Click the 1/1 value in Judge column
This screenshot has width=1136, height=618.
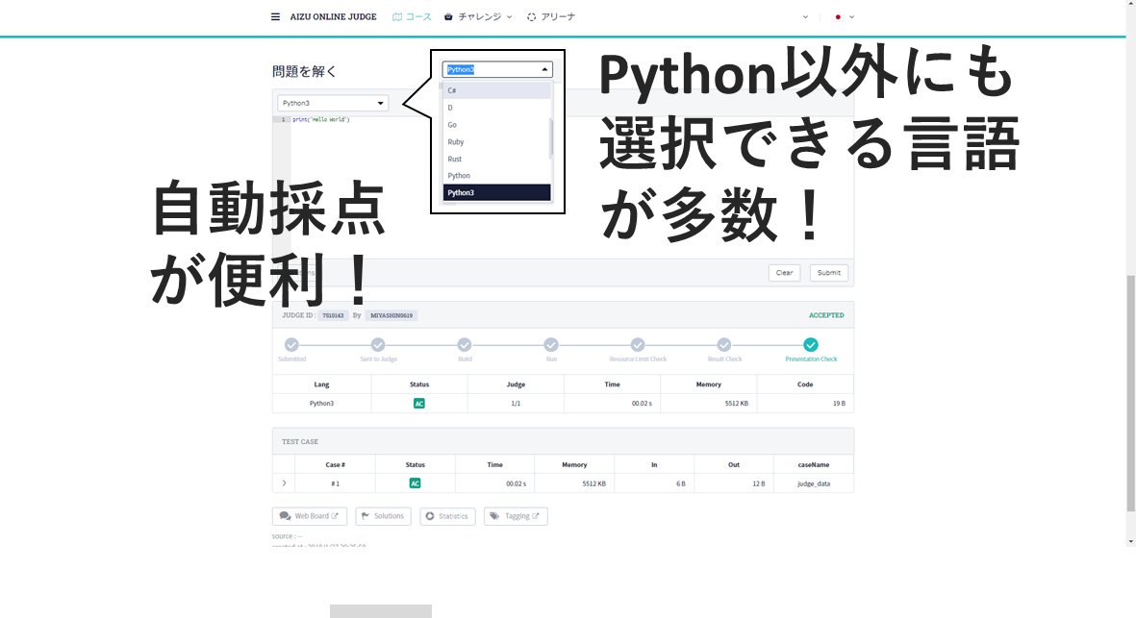516,403
